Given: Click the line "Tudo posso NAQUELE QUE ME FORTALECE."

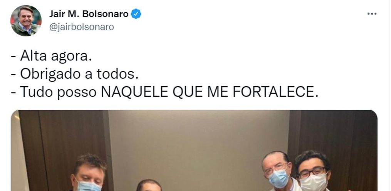Looking at the screenshot, I should [169, 92].
